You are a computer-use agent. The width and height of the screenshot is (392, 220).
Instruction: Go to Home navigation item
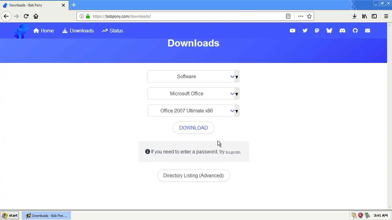click(x=43, y=31)
